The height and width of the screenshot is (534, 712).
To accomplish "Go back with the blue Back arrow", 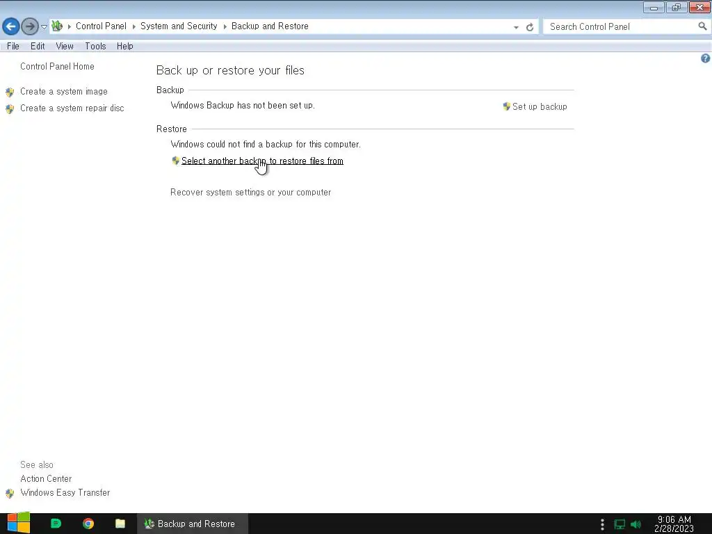I will pyautogui.click(x=11, y=26).
